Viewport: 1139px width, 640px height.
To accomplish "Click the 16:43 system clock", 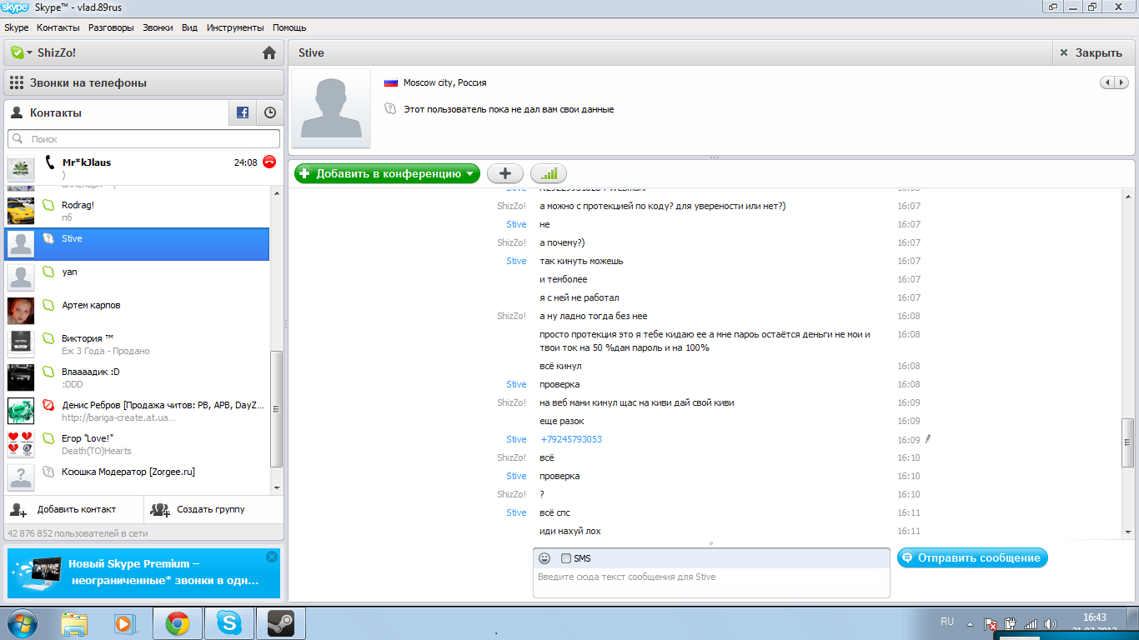I will point(1094,617).
